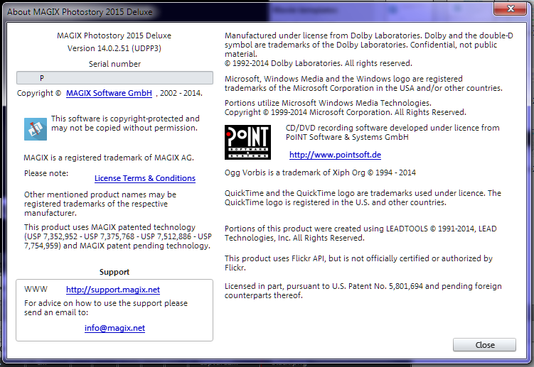Click the Please note: label
Image resolution: width=534 pixels, height=367 pixels.
click(46, 173)
